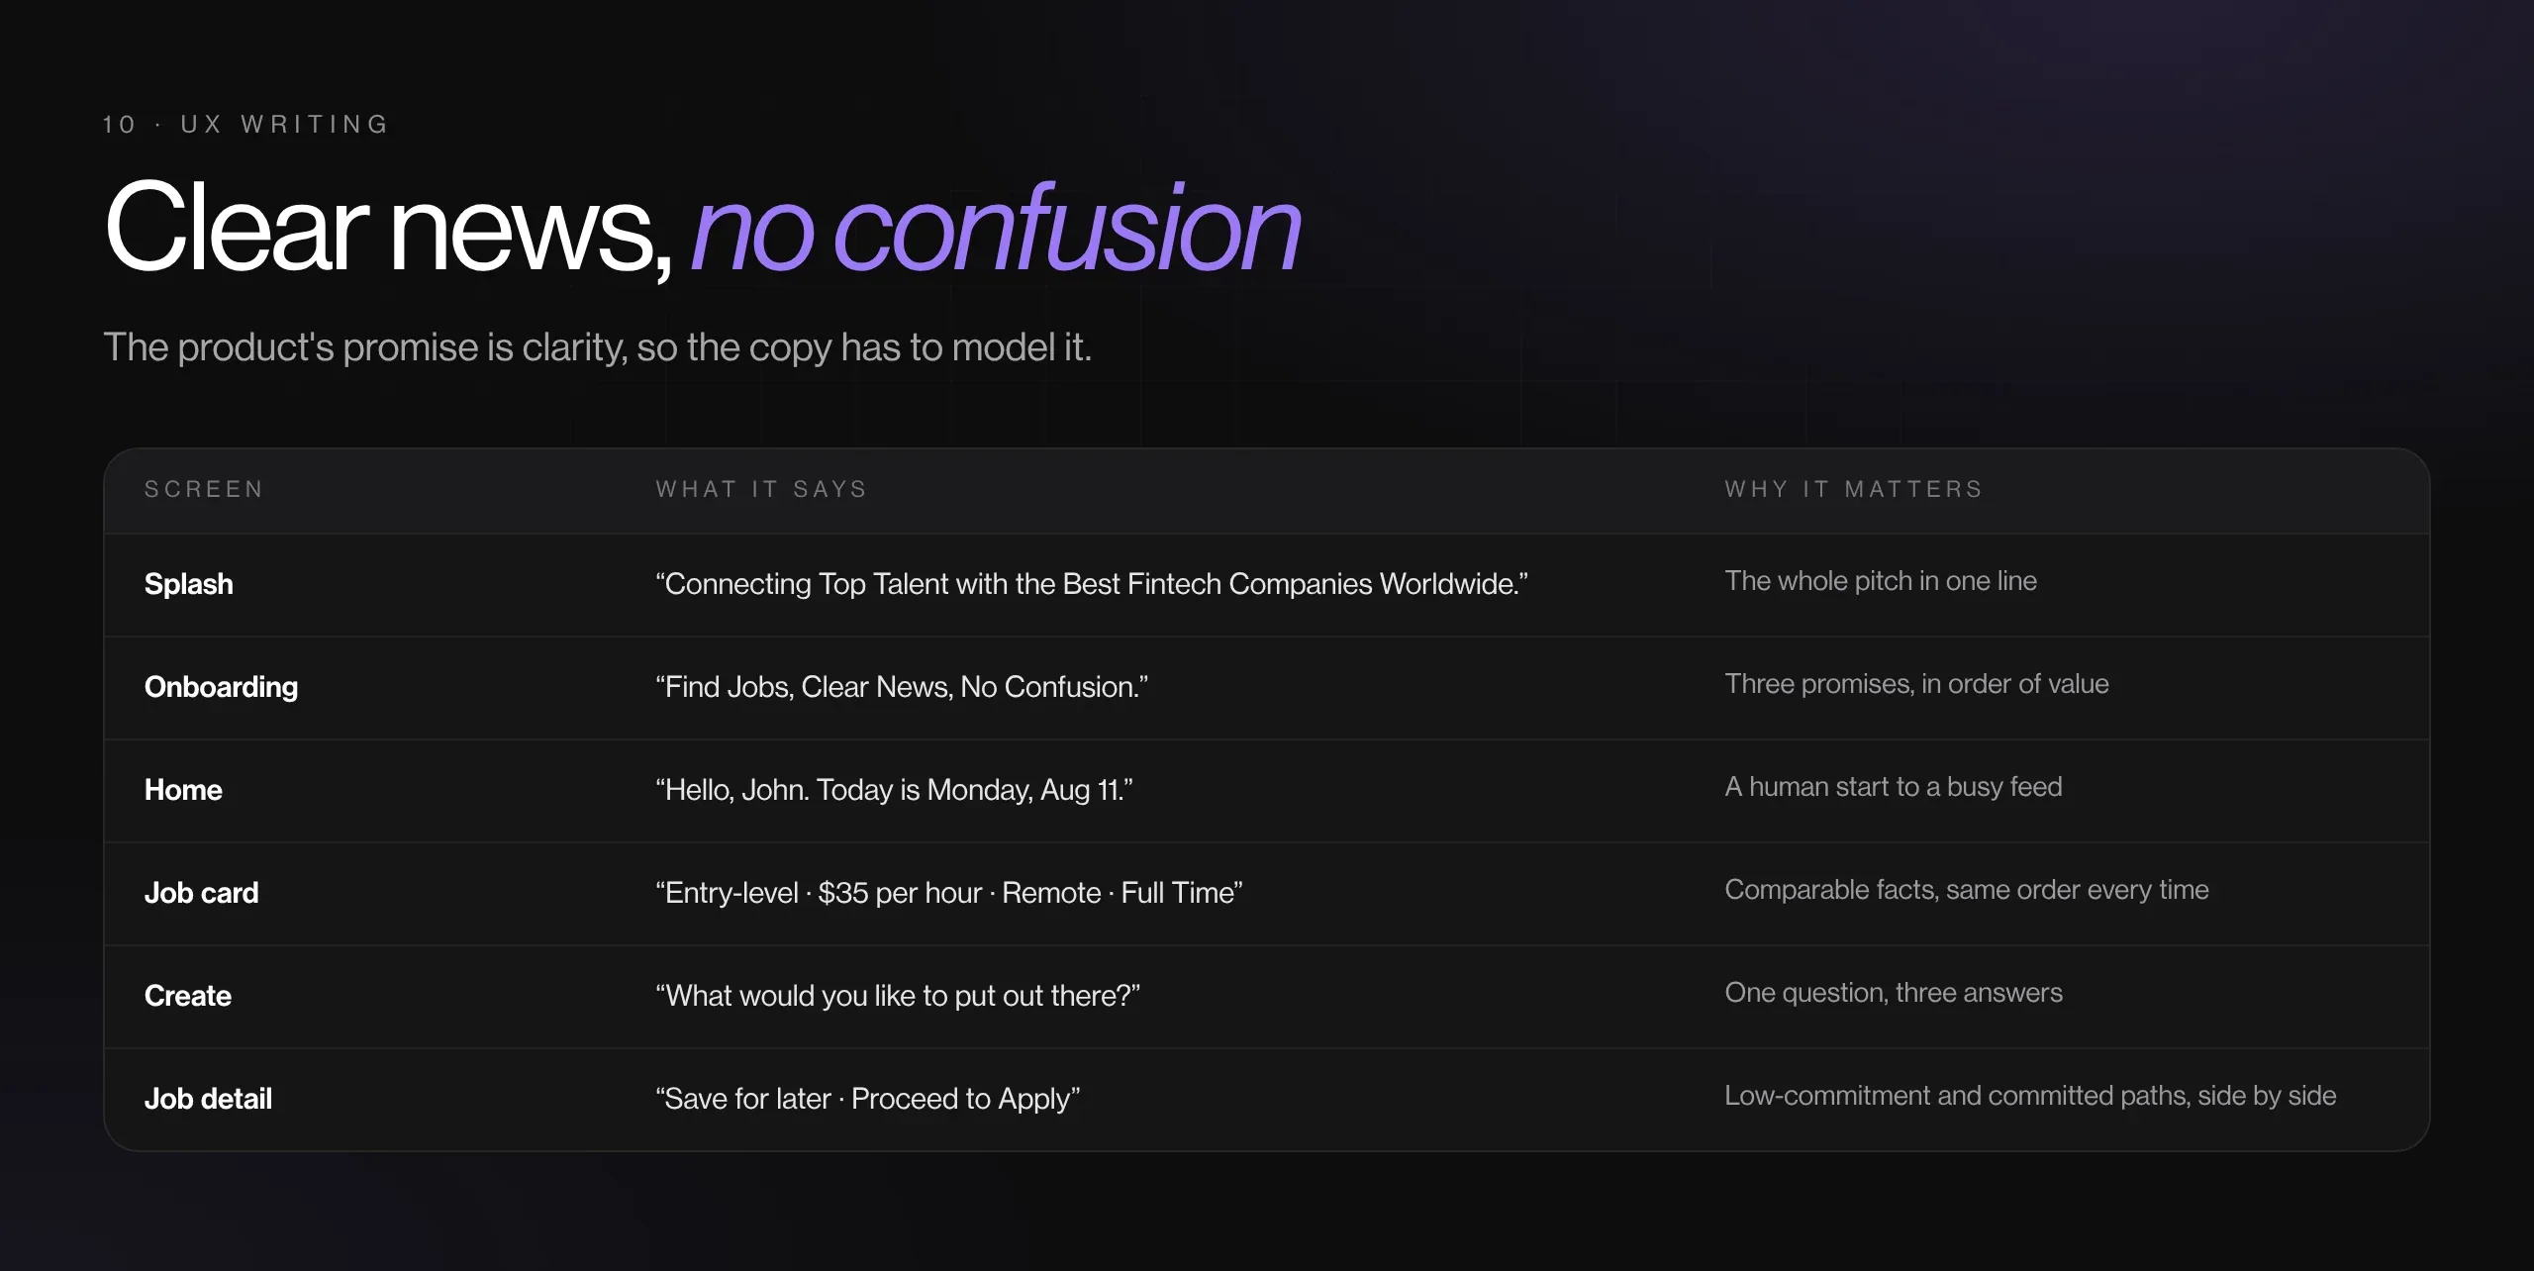This screenshot has width=2534, height=1271.
Task: Click the 'Clear news,' headline text
Action: click(x=389, y=230)
